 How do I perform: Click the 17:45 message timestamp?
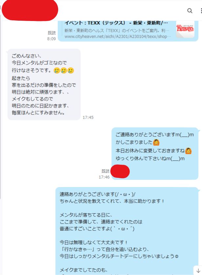[x=88, y=117]
